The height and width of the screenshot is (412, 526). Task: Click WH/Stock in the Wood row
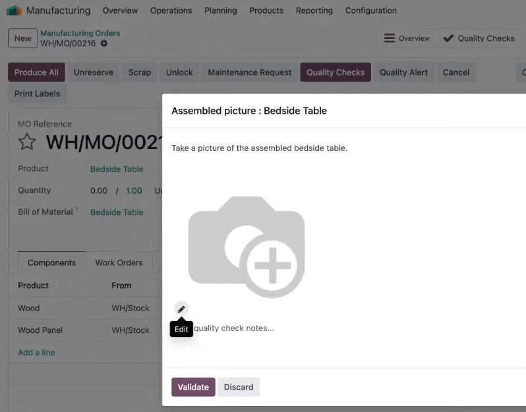[131, 308]
